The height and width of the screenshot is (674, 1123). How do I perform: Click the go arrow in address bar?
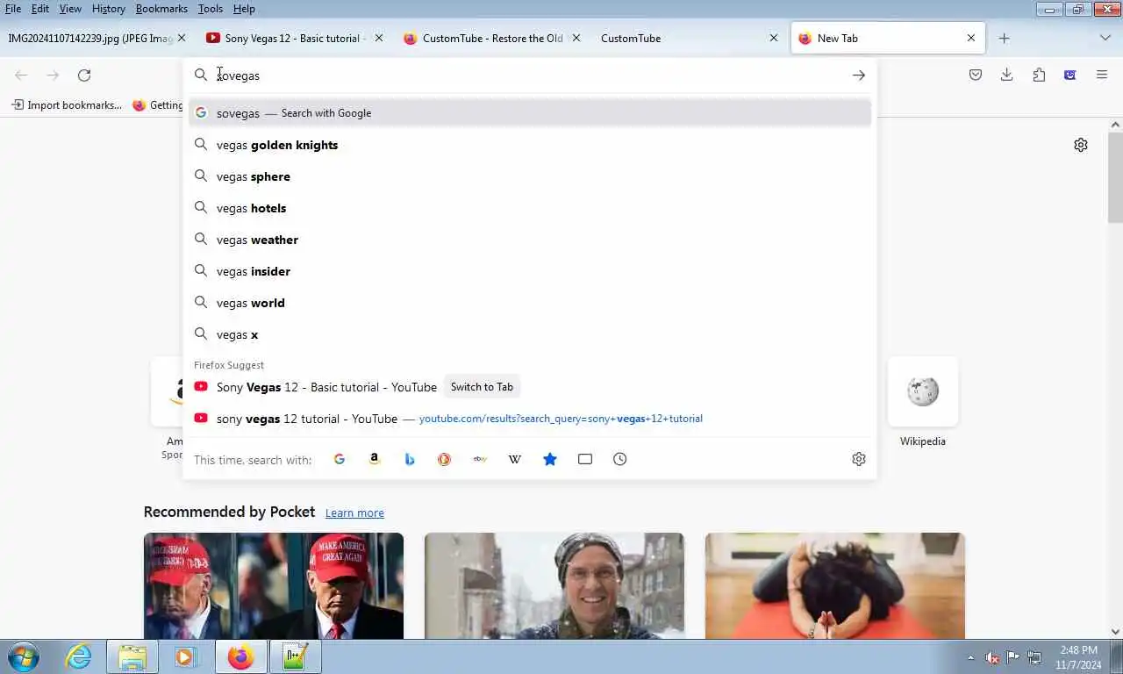point(859,75)
